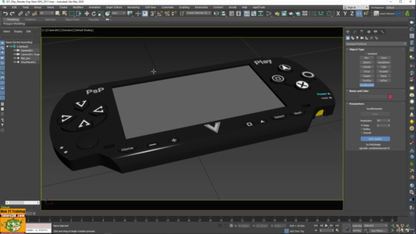This screenshot has height=234, width=416.
Task: Click the blue Auto Update button
Action: [x=375, y=138]
